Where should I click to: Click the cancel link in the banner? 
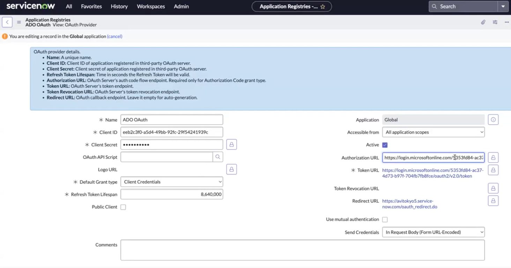(x=114, y=36)
